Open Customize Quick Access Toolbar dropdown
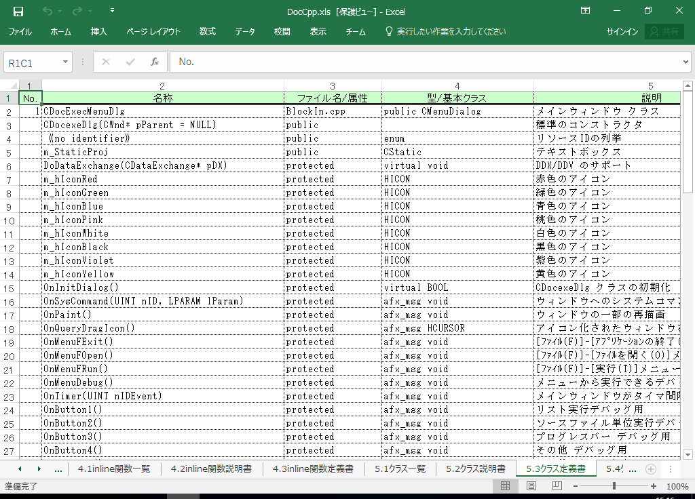The height and width of the screenshot is (499, 695). click(112, 11)
